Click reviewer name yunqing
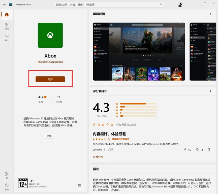Viewport: 218px width, 194px height. [98, 149]
